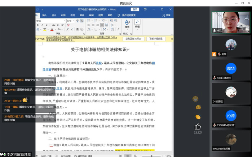252x157 pixels.
Task: Click the 110% zoom level
Action: coord(168,156)
